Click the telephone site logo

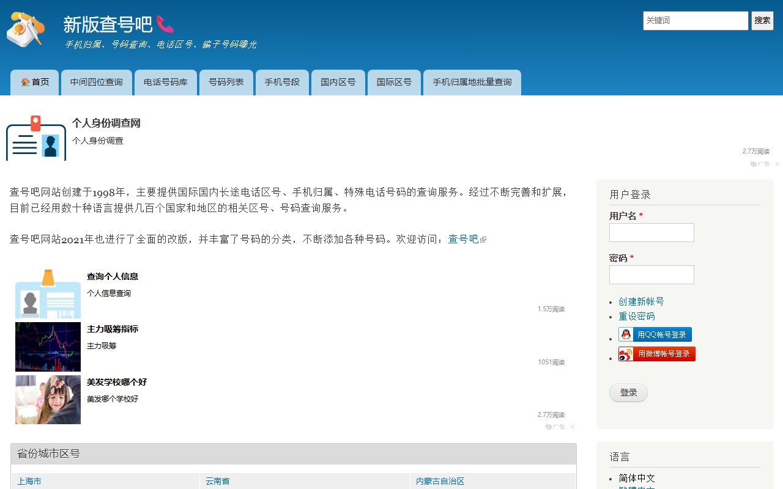click(26, 29)
